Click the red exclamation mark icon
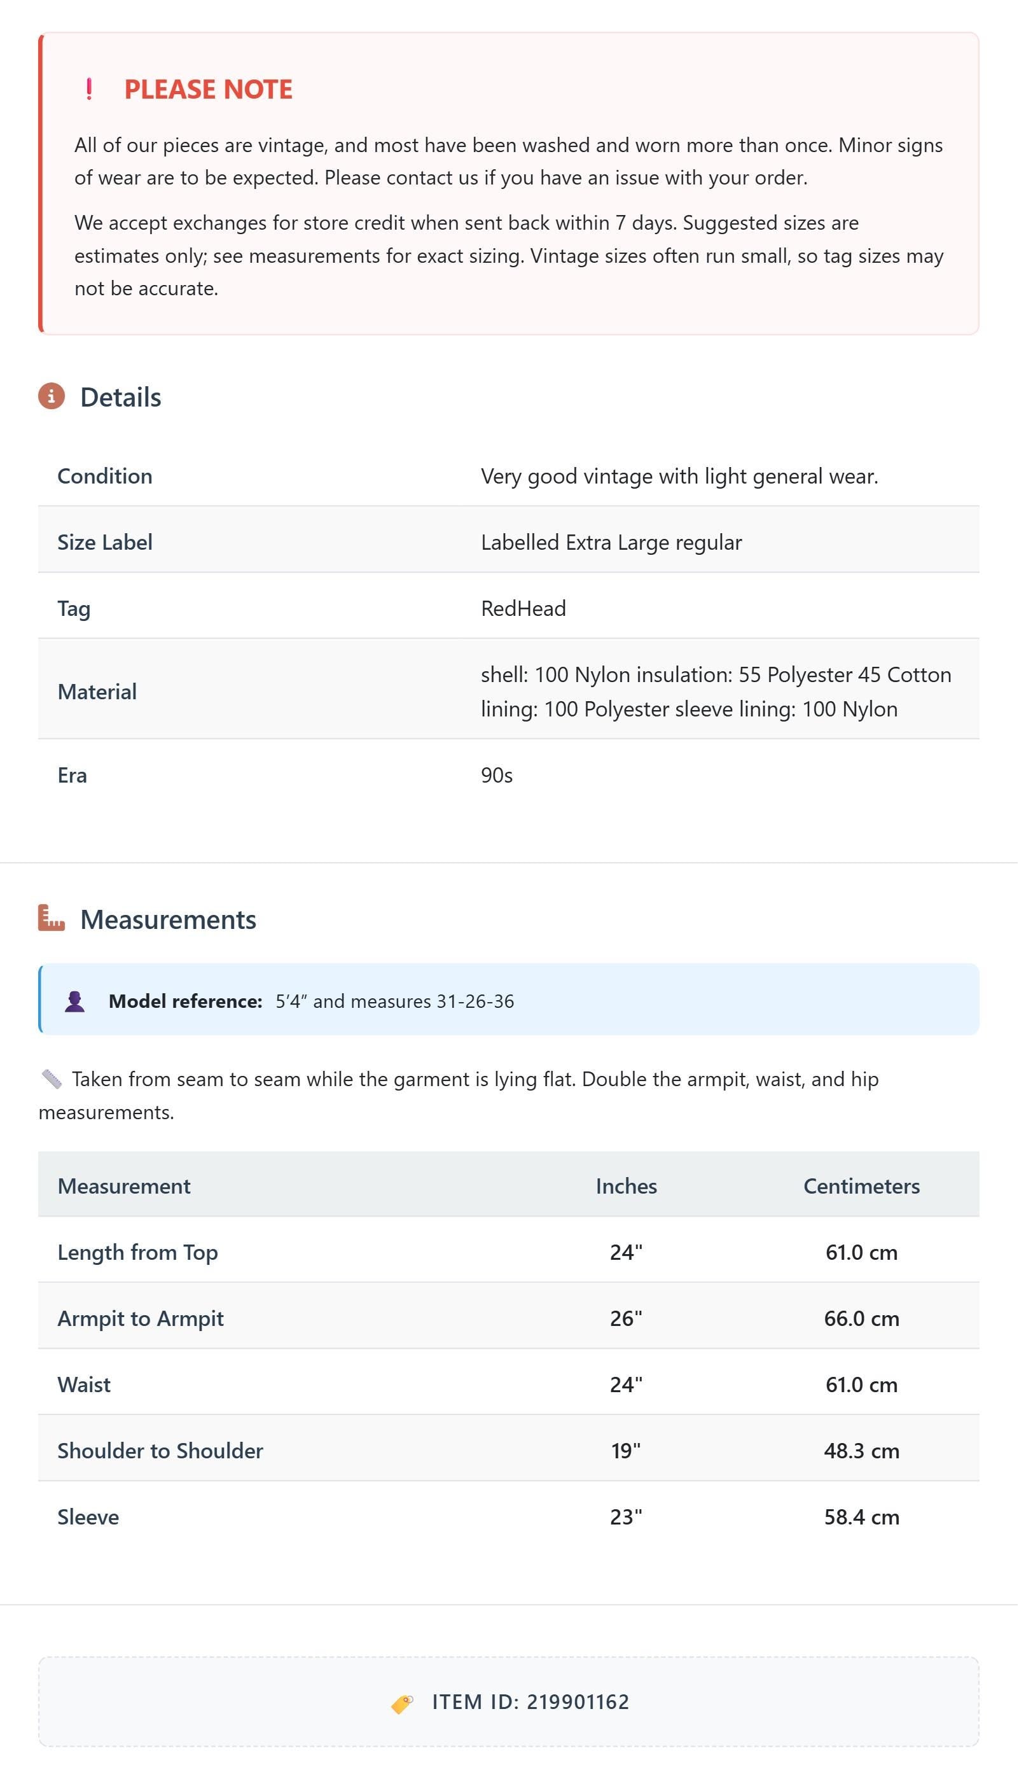This screenshot has width=1019, height=1779. pyautogui.click(x=89, y=89)
